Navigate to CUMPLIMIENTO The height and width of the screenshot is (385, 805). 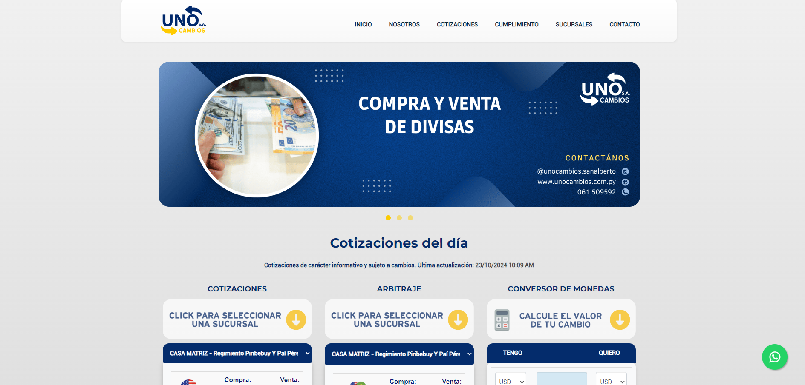[516, 24]
